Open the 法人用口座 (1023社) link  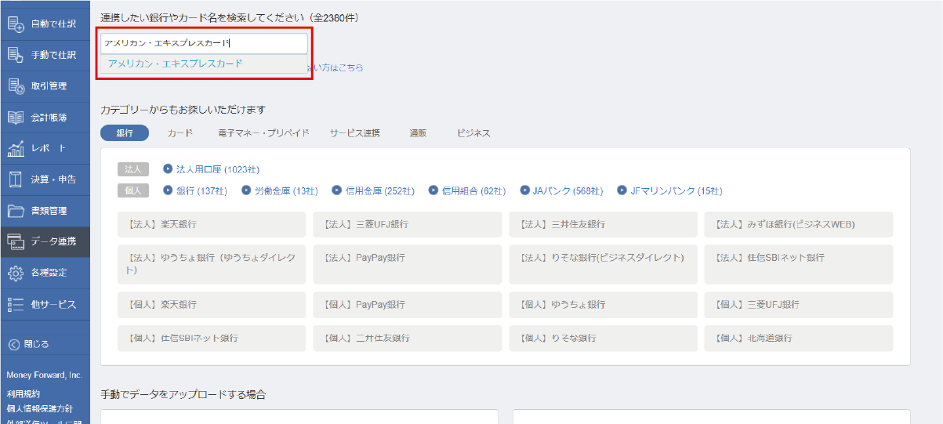tap(218, 169)
